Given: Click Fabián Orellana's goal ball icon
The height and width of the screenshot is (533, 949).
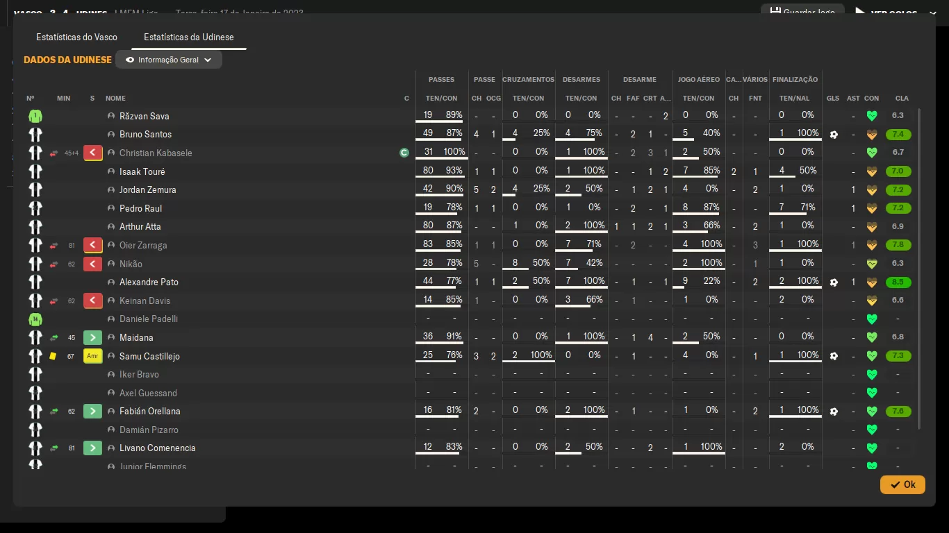Looking at the screenshot, I should (x=834, y=412).
